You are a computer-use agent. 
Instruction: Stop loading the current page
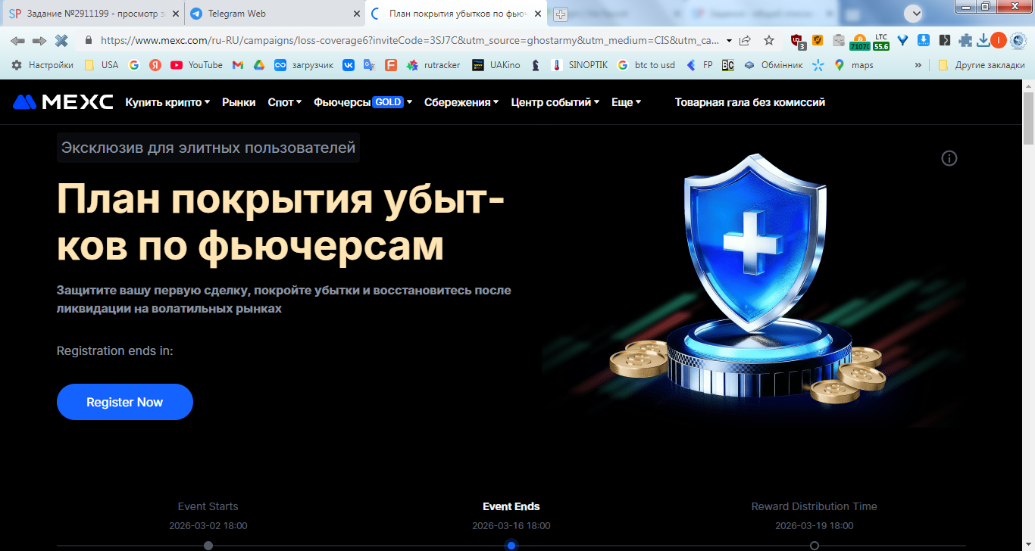[x=61, y=40]
